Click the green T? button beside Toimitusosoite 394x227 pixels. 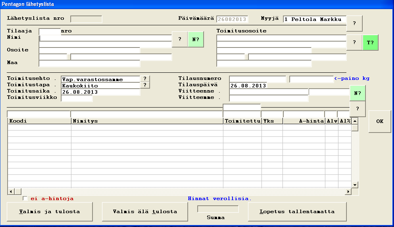point(370,42)
